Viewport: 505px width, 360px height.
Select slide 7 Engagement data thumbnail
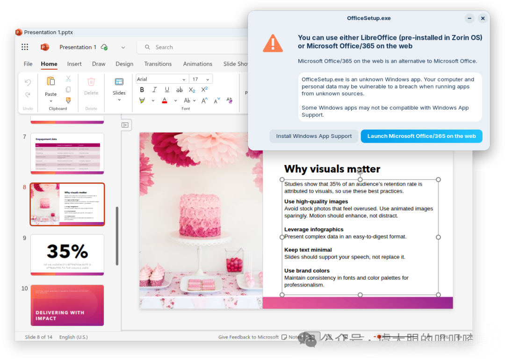pos(67,154)
